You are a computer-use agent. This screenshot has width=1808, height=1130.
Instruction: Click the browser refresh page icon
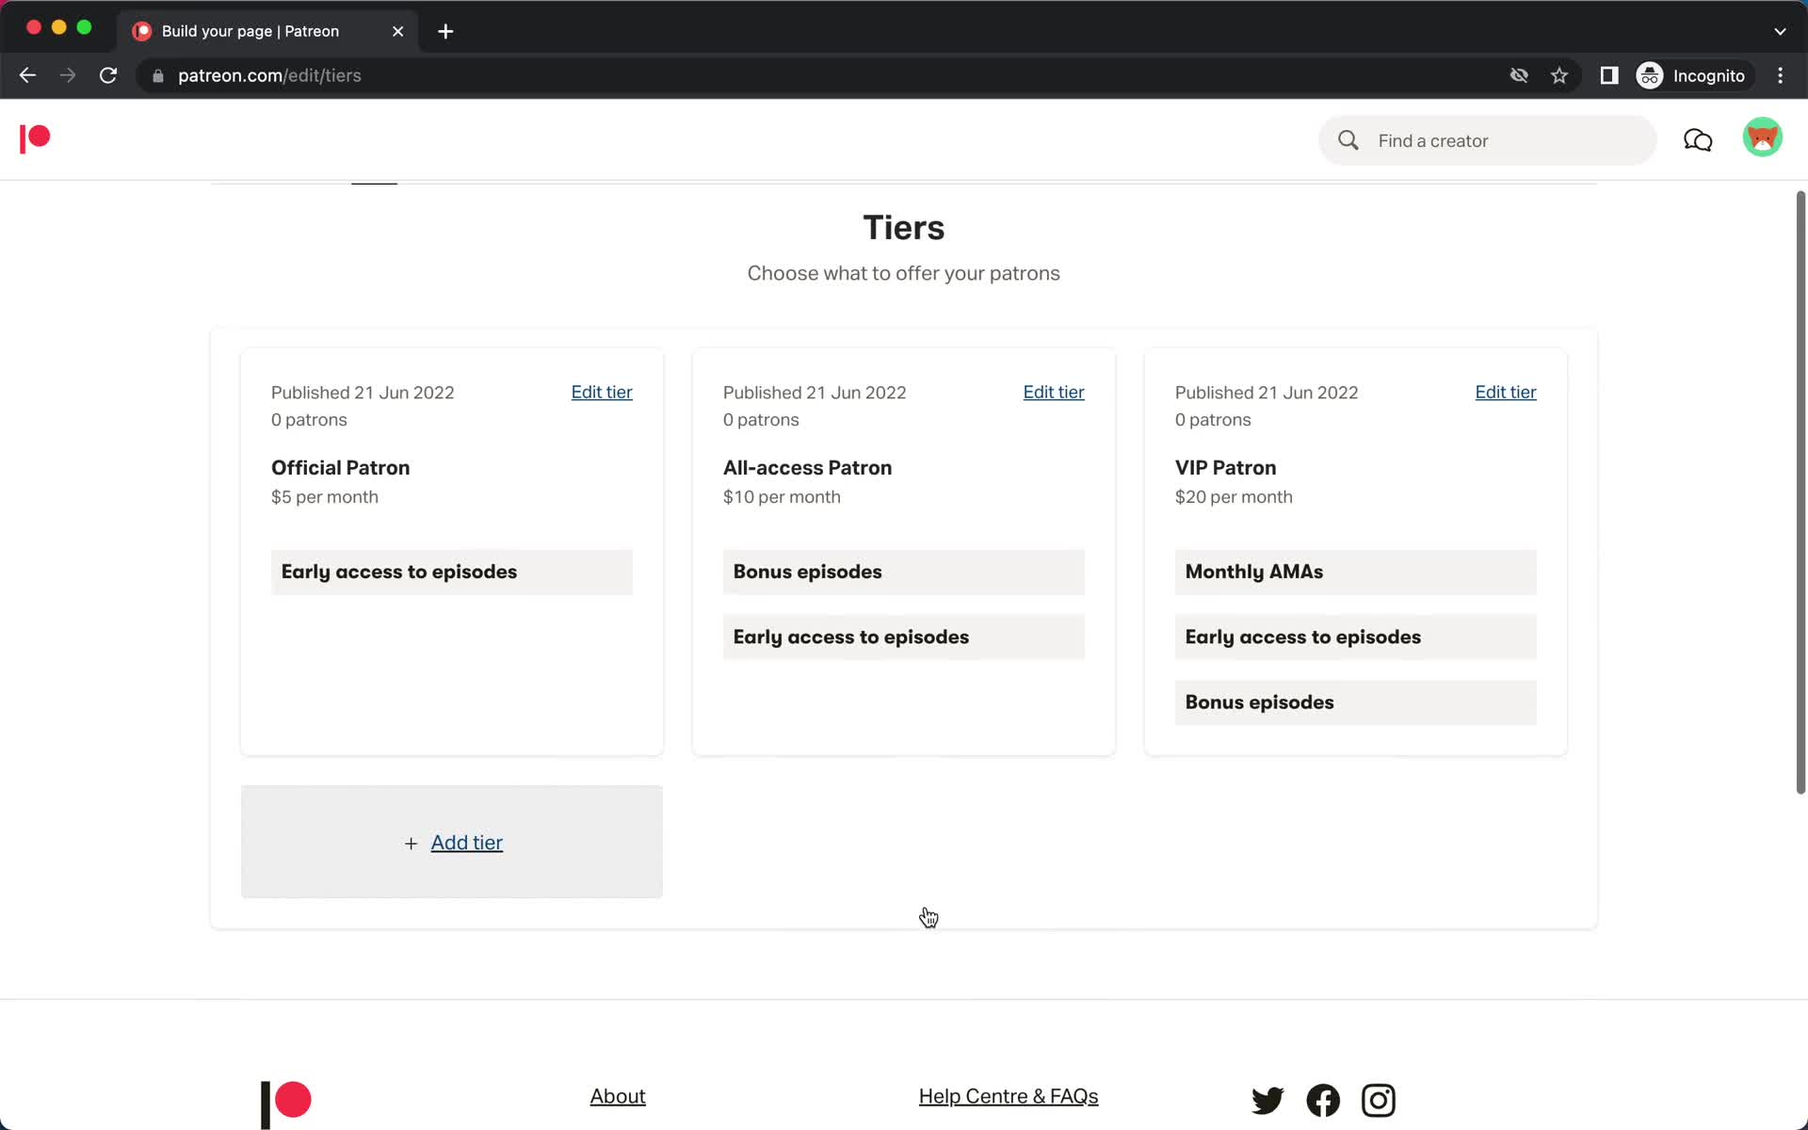pos(109,75)
